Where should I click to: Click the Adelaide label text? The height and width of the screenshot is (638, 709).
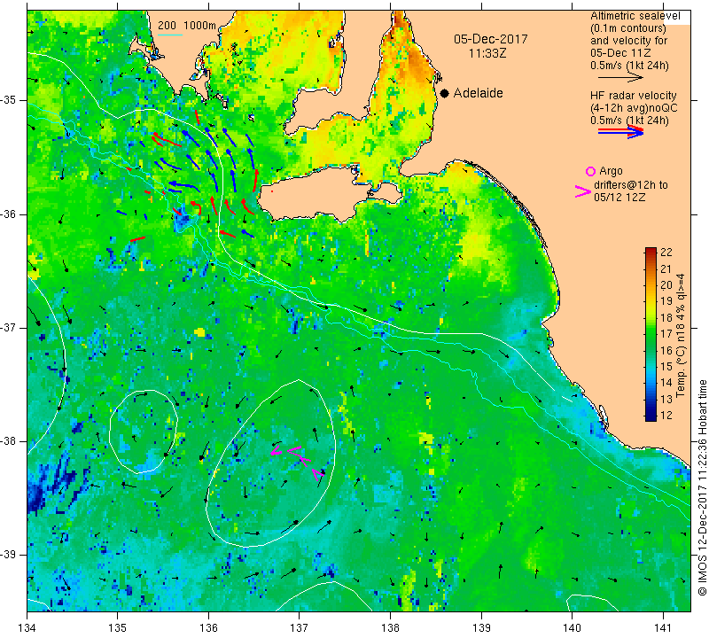(x=478, y=93)
